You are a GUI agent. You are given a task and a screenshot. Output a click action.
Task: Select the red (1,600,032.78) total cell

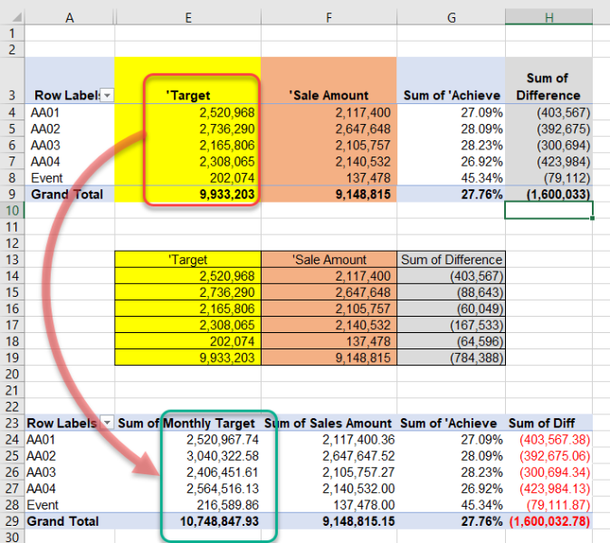coord(547,522)
